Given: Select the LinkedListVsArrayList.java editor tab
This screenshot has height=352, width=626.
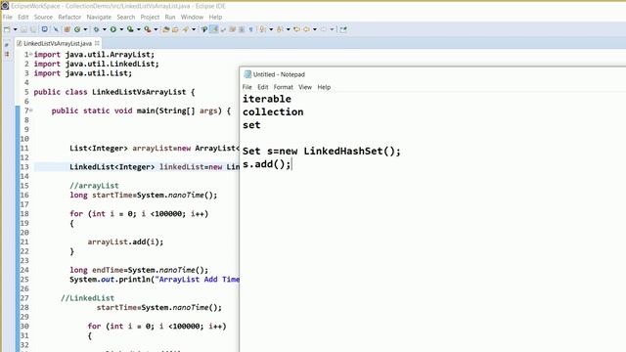Looking at the screenshot, I should [x=57, y=43].
